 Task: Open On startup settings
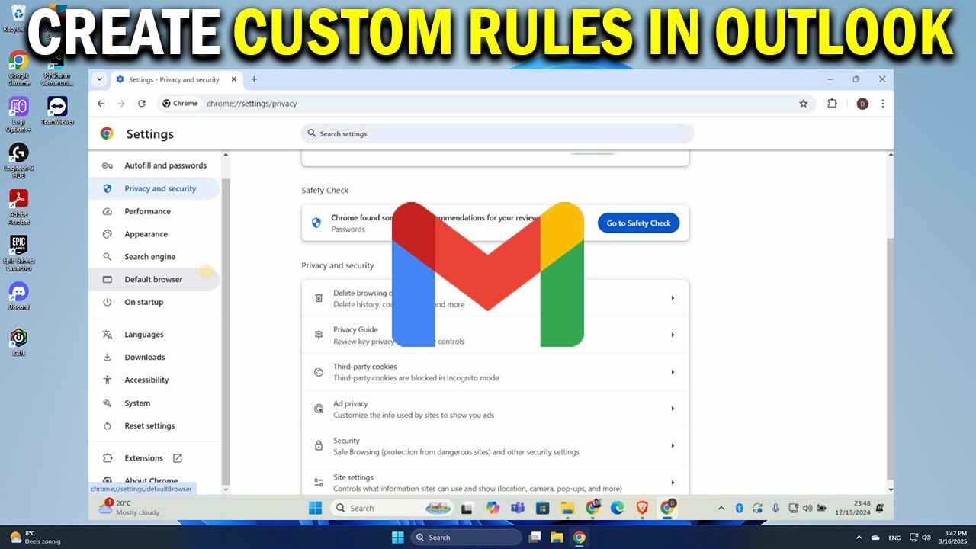point(154,302)
